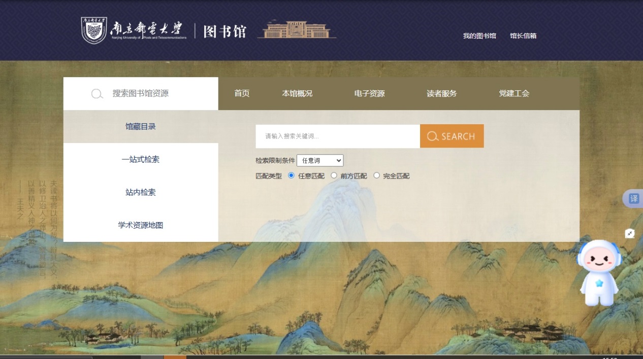The width and height of the screenshot is (643, 359).
Task: Click the university crest logo
Action: (94, 30)
